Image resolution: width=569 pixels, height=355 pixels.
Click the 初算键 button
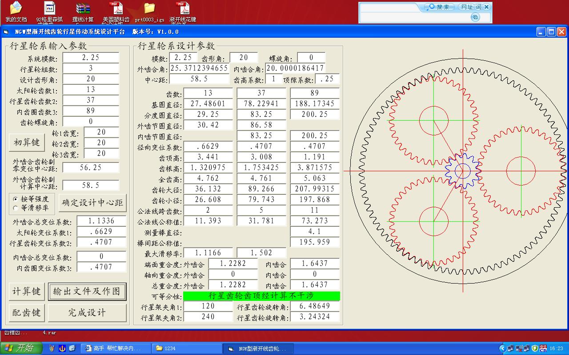pyautogui.click(x=27, y=142)
